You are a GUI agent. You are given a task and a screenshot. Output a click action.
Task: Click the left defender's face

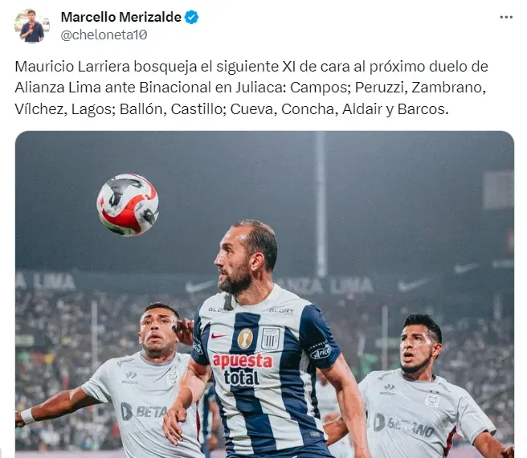[x=157, y=331]
